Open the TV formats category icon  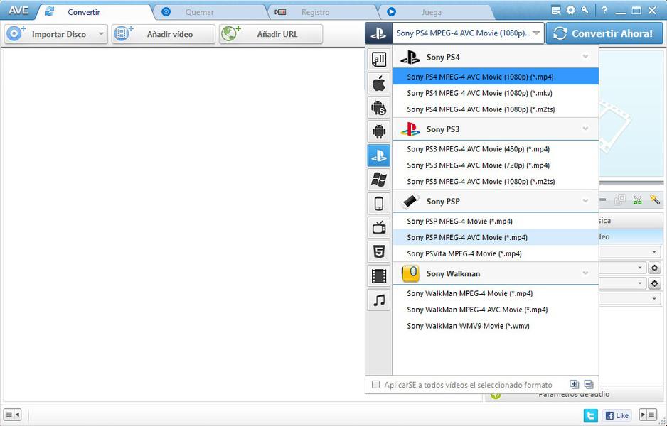point(379,228)
